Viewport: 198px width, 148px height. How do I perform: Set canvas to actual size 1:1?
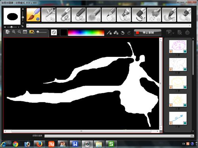25,32
